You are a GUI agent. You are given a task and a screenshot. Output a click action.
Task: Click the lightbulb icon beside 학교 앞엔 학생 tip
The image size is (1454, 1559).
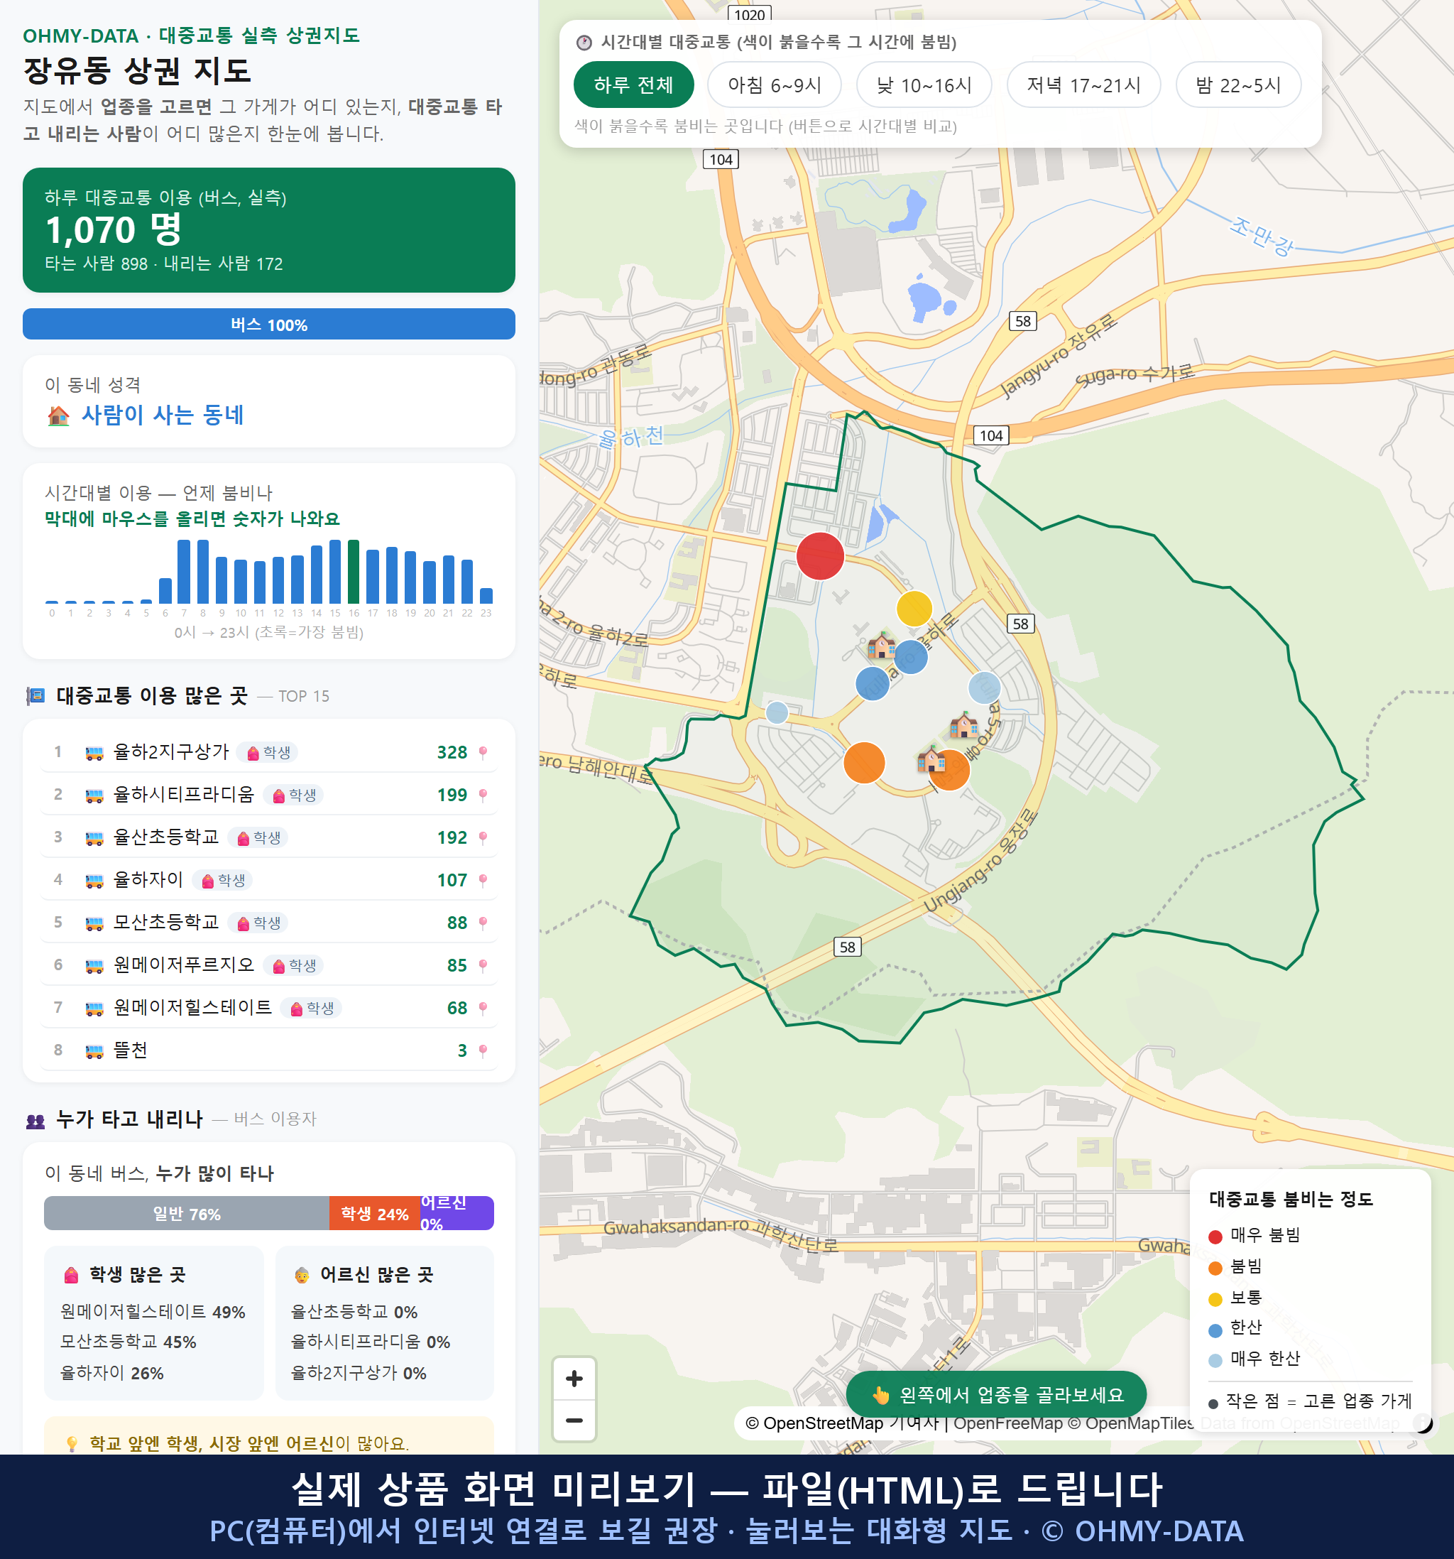(71, 1444)
